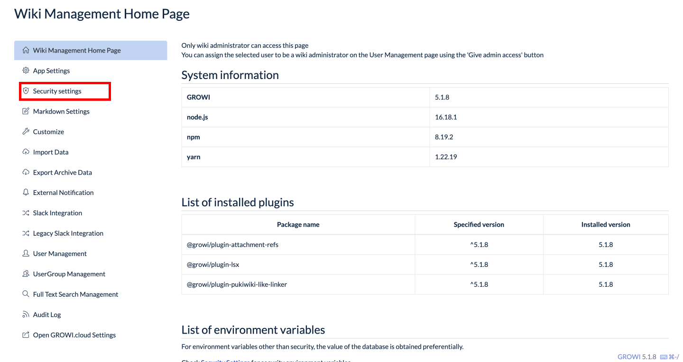Open Full Text Search Management

(x=75, y=294)
